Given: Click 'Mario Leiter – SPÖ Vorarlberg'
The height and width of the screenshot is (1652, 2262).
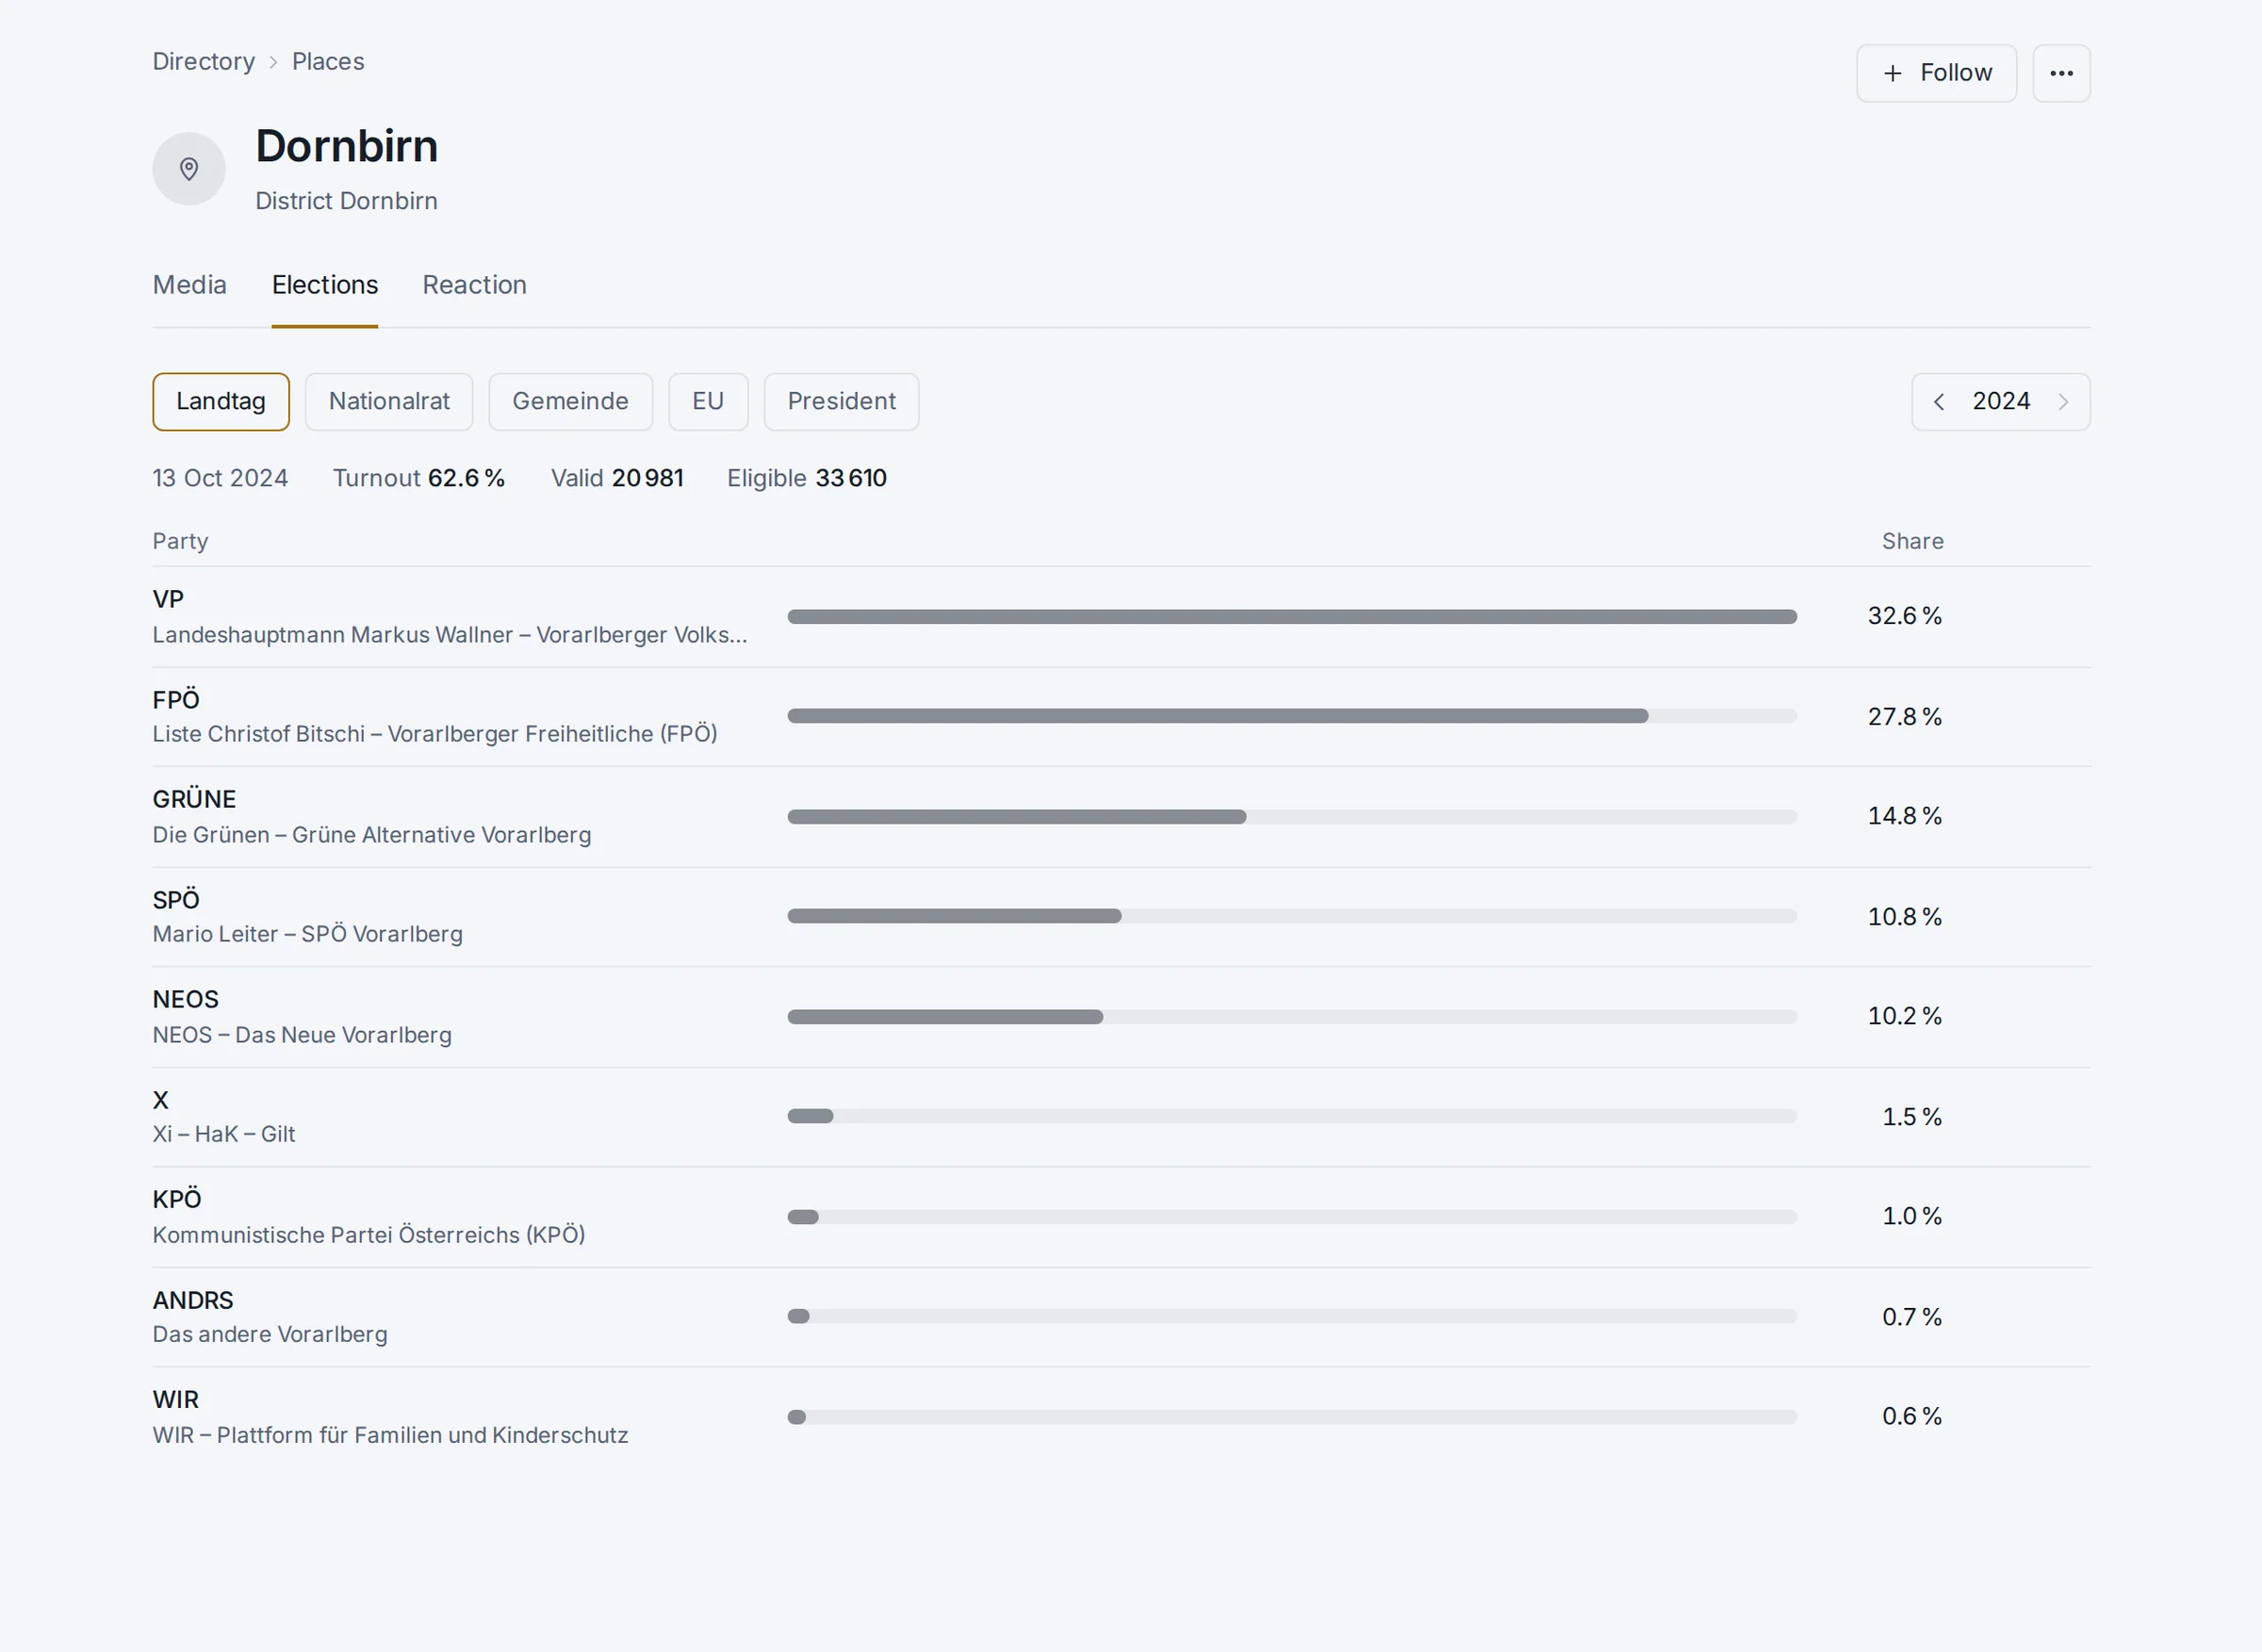Looking at the screenshot, I should (x=308, y=934).
